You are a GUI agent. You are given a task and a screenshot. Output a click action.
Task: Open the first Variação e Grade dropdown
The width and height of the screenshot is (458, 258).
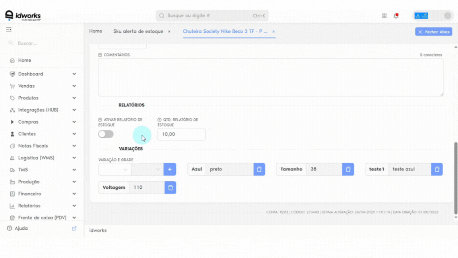tap(115, 169)
